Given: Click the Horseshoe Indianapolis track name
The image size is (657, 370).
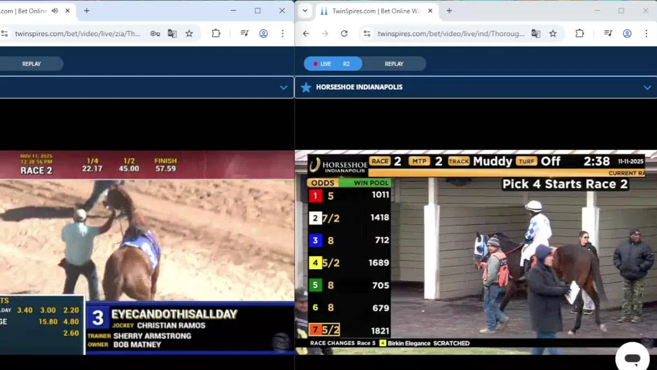Looking at the screenshot, I should point(359,87).
